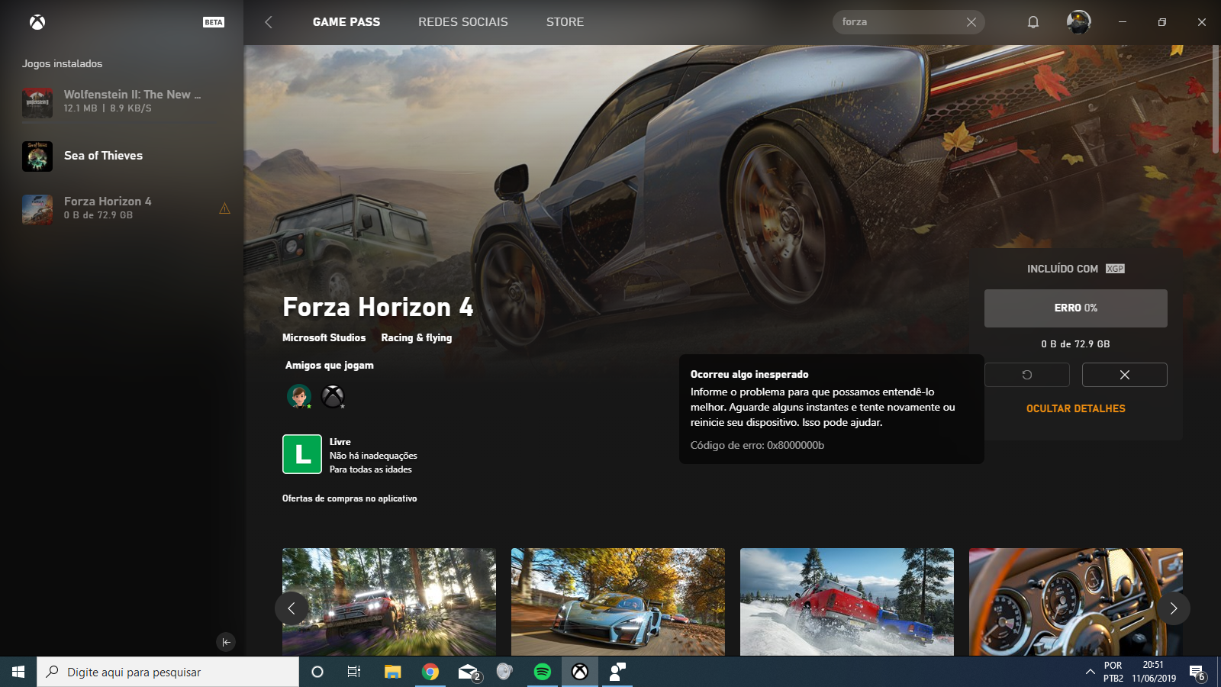
Task: Open the snowy red truck screenshot
Action: pyautogui.click(x=847, y=602)
